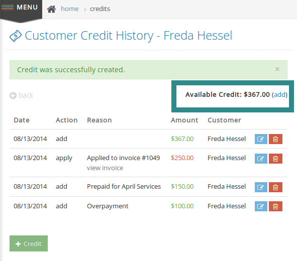Viewport: 297px width, 261px height.
Task: Select the credits breadcrumb item
Action: (100, 9)
